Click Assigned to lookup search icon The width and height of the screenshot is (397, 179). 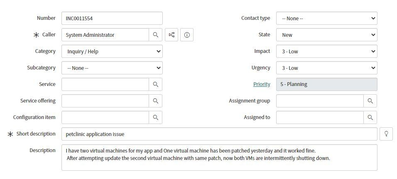370,117
